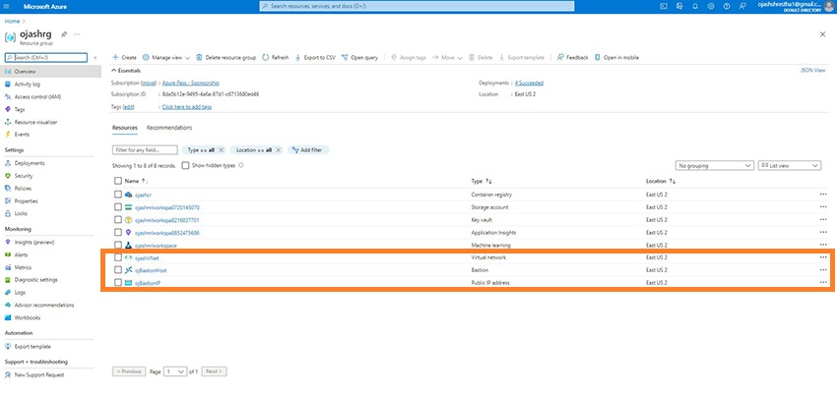Open row options for ojashcr
This screenshot has width=837, height=395.
click(x=822, y=195)
